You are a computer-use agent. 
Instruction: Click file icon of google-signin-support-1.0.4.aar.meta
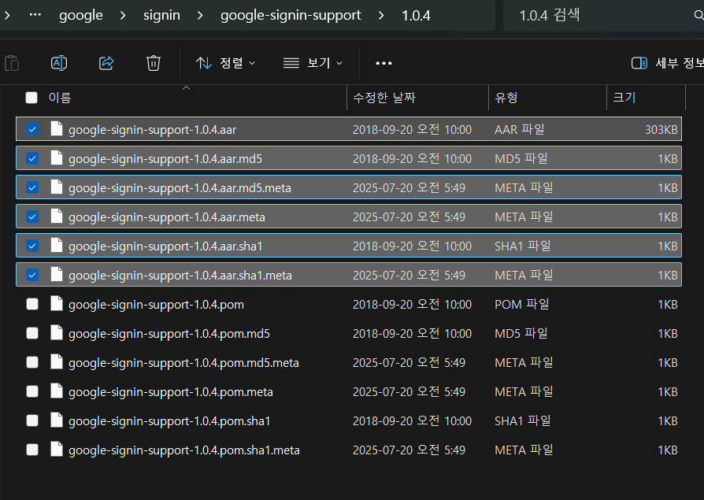click(x=57, y=216)
